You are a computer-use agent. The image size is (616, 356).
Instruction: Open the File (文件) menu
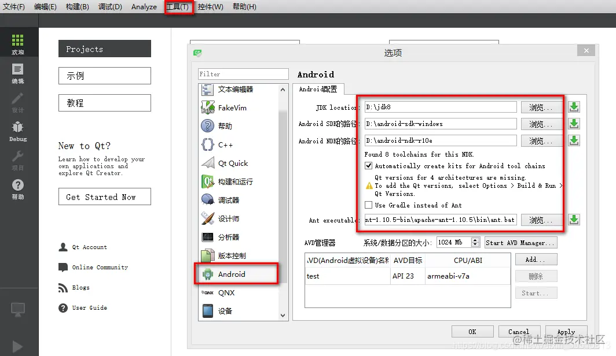click(x=14, y=7)
